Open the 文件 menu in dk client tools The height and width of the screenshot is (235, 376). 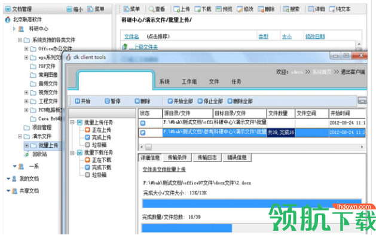213,82
